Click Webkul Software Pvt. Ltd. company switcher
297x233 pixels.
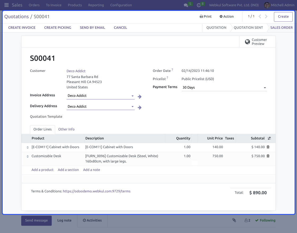pos(234,5)
